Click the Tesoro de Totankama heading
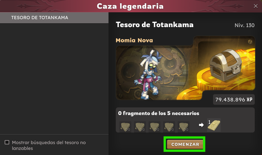 [154, 25]
